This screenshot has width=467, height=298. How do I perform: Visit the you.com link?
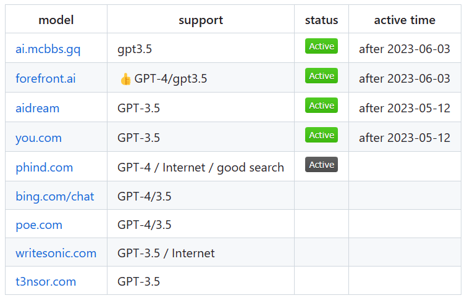pyautogui.click(x=38, y=138)
